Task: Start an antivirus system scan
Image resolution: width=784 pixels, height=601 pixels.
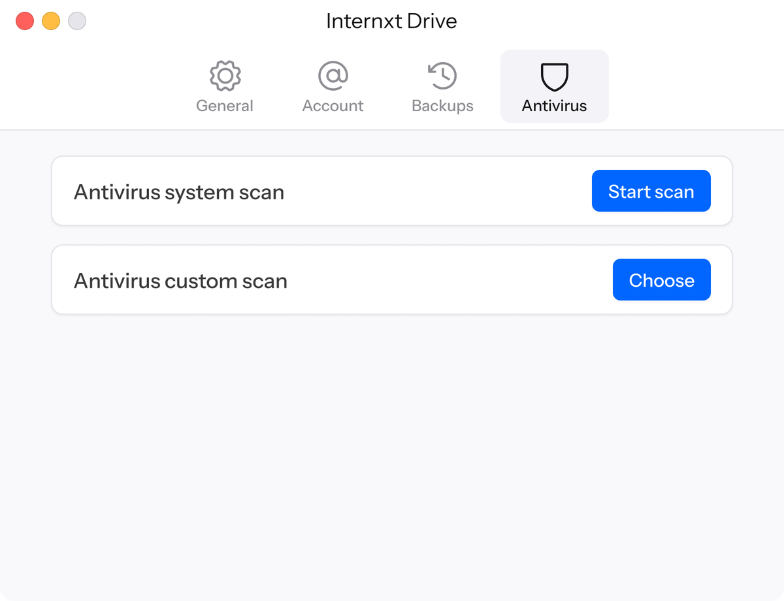Action: pyautogui.click(x=651, y=191)
